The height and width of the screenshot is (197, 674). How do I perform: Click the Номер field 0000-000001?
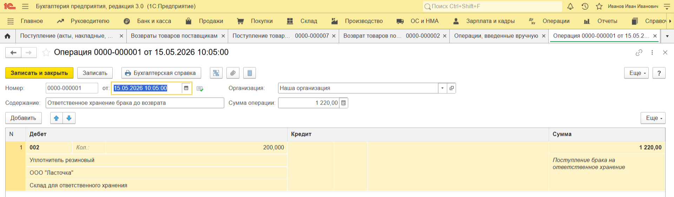pyautogui.click(x=72, y=88)
